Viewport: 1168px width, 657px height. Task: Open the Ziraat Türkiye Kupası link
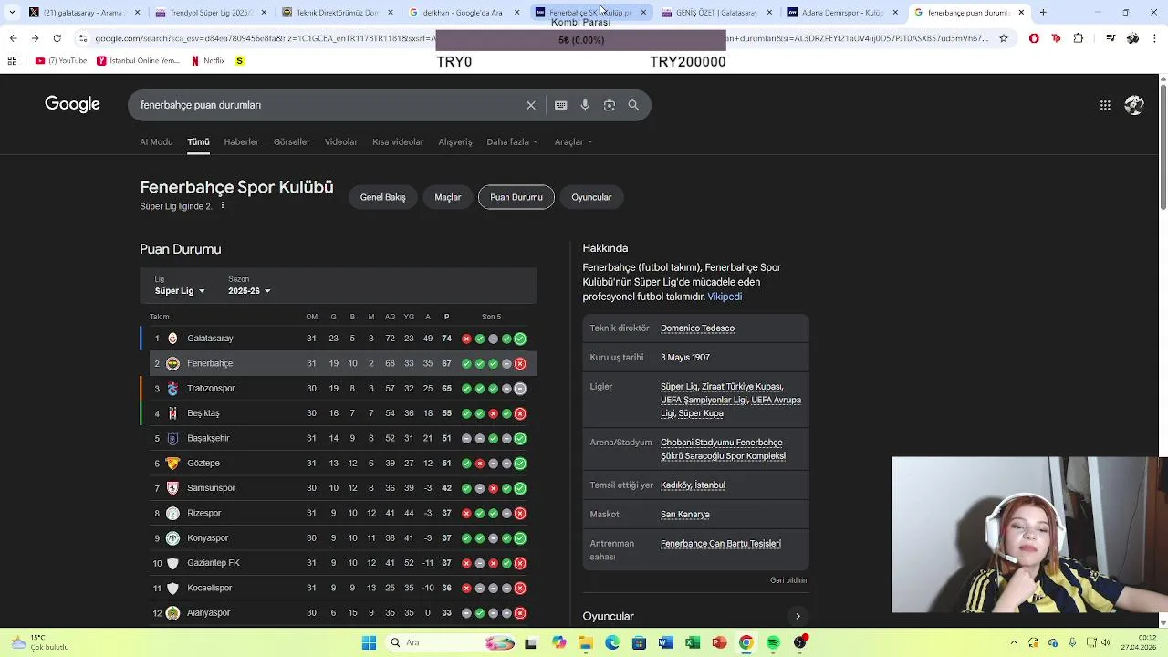[x=742, y=387]
